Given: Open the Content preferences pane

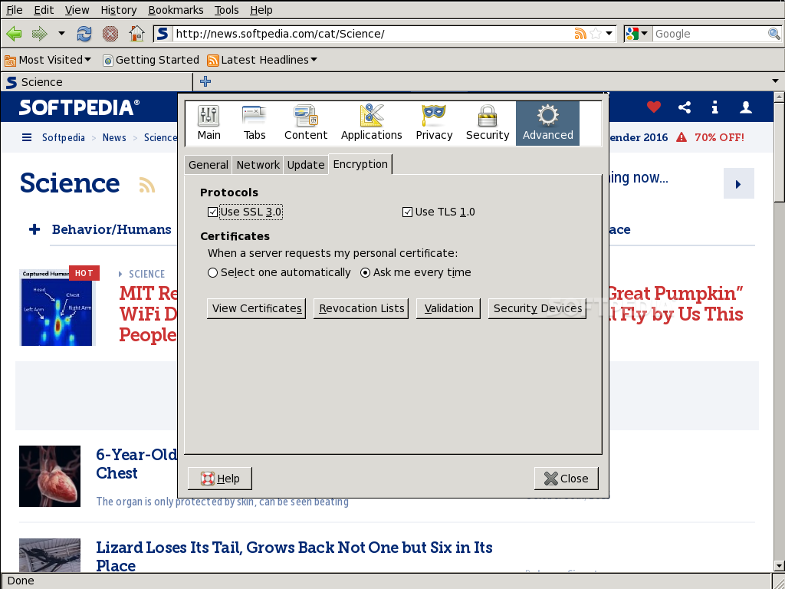Looking at the screenshot, I should pyautogui.click(x=306, y=123).
